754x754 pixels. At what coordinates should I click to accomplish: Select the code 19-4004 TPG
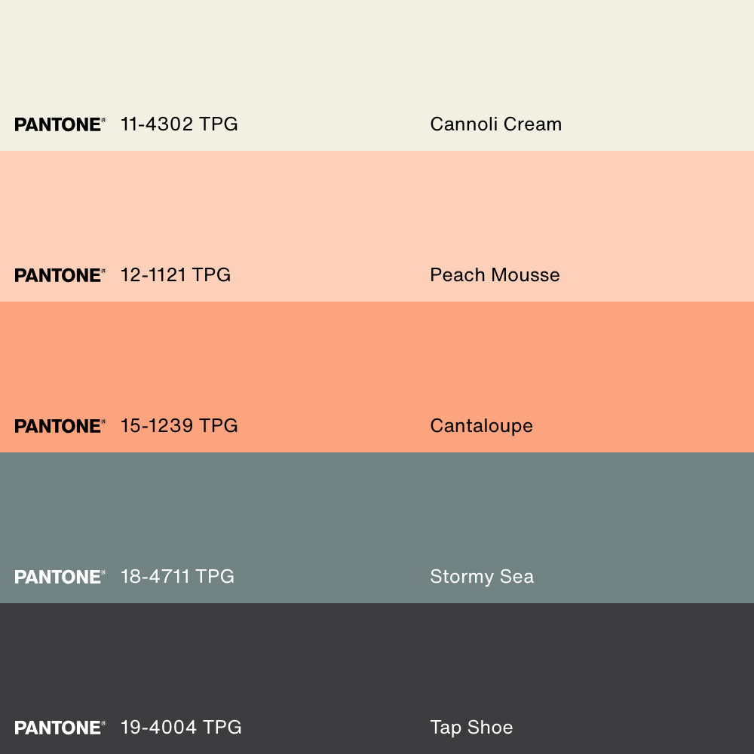tap(181, 728)
